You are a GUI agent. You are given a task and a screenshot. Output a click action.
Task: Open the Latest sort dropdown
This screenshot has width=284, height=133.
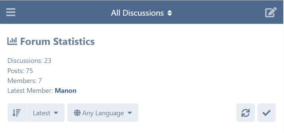[x=46, y=113]
